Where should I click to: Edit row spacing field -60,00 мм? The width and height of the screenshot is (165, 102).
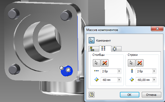point(144,80)
